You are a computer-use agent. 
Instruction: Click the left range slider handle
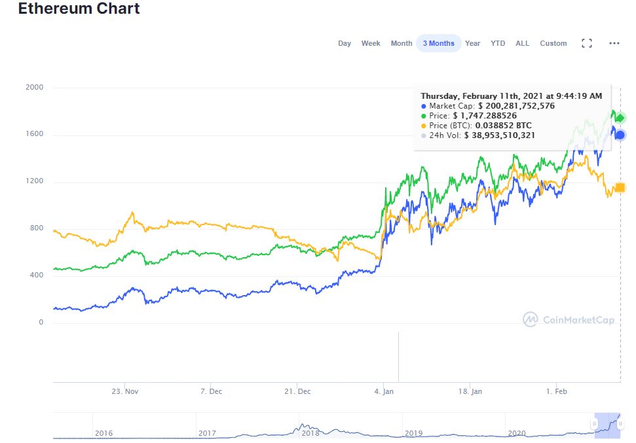[594, 424]
